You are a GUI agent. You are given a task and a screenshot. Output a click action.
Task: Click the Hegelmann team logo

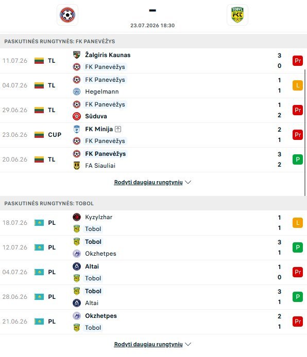[77, 92]
